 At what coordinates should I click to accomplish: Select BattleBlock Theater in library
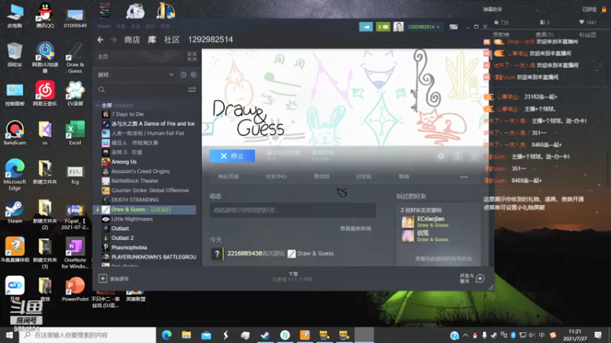[x=135, y=181]
